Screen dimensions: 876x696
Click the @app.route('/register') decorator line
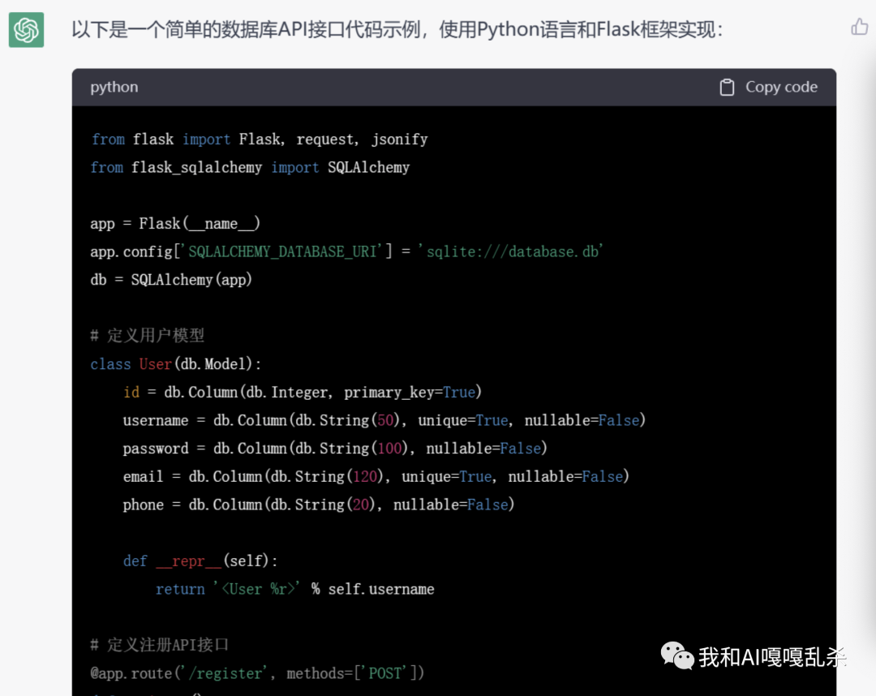point(257,673)
